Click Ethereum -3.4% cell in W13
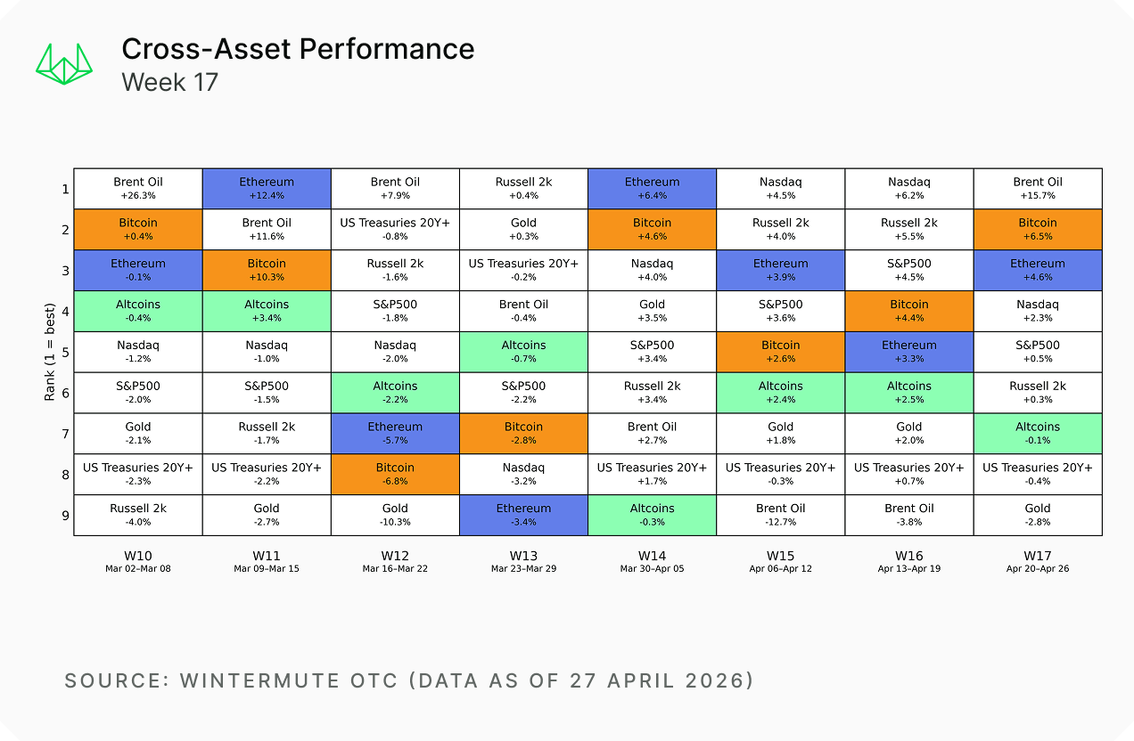Image resolution: width=1134 pixels, height=741 pixels. pyautogui.click(x=523, y=514)
